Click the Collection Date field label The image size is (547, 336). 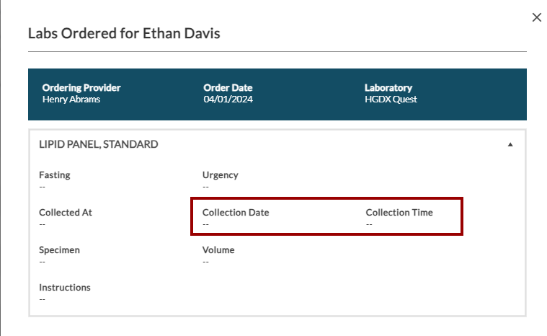236,213
